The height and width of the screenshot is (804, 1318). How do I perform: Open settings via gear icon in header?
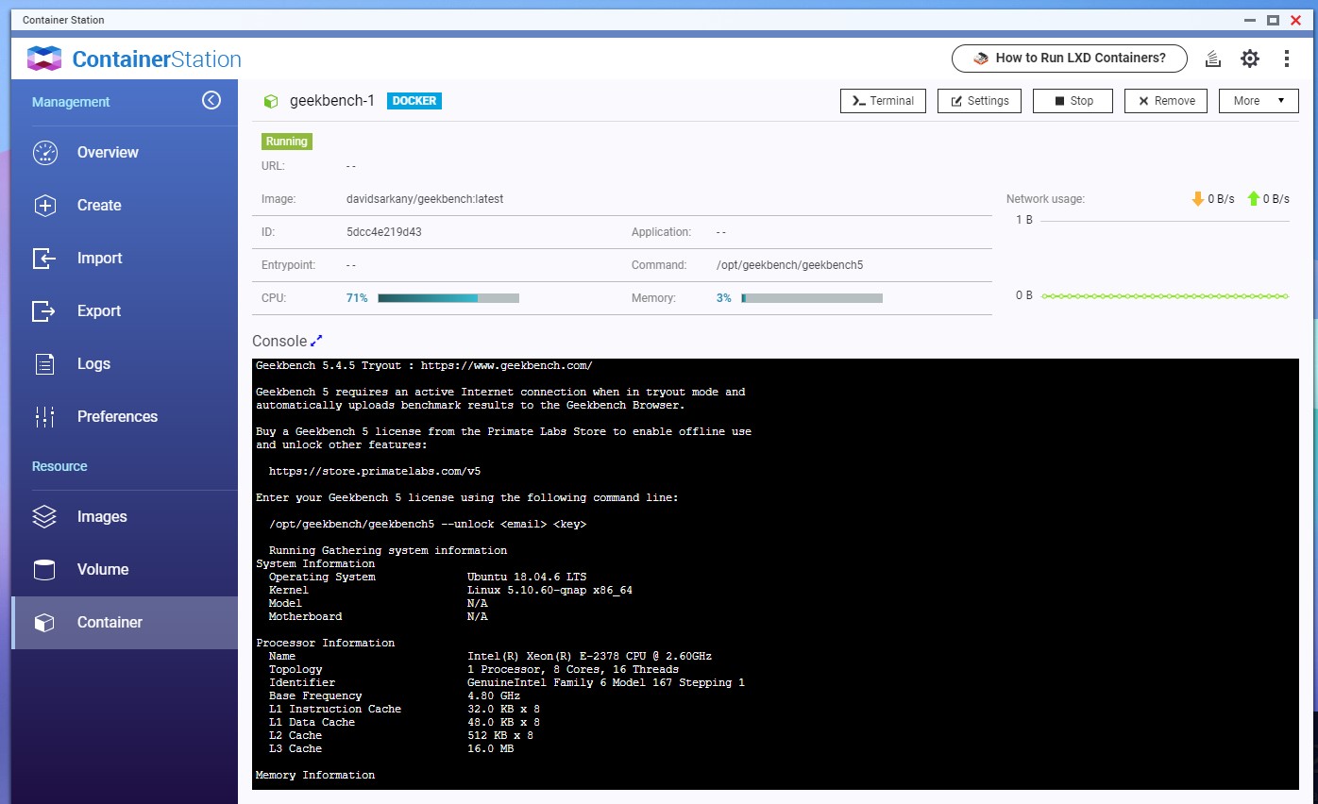(1249, 59)
